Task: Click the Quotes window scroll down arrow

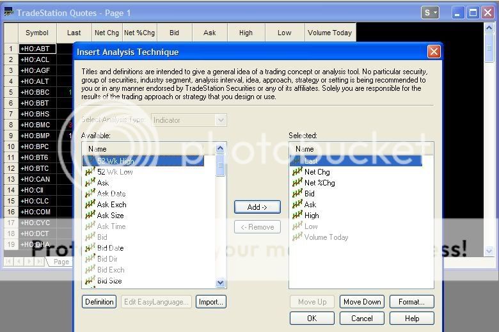Action: coord(489,251)
